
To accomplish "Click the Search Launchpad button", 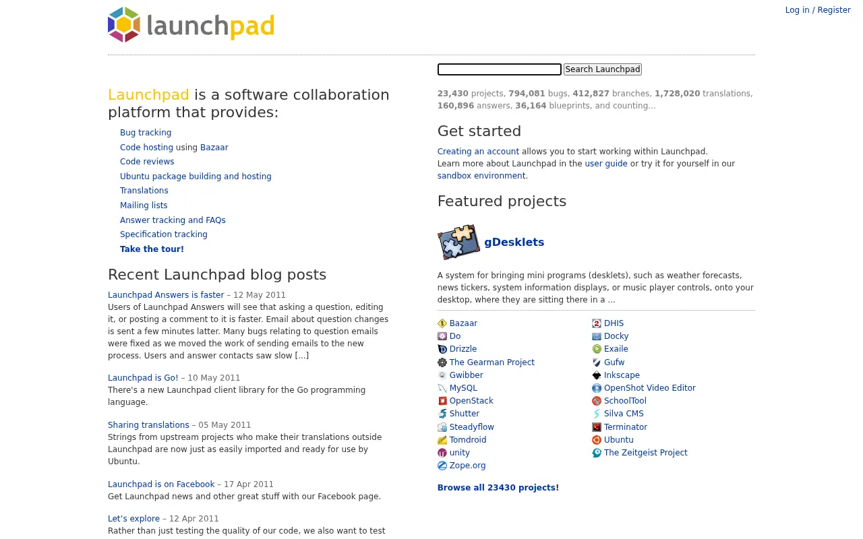I will [603, 69].
